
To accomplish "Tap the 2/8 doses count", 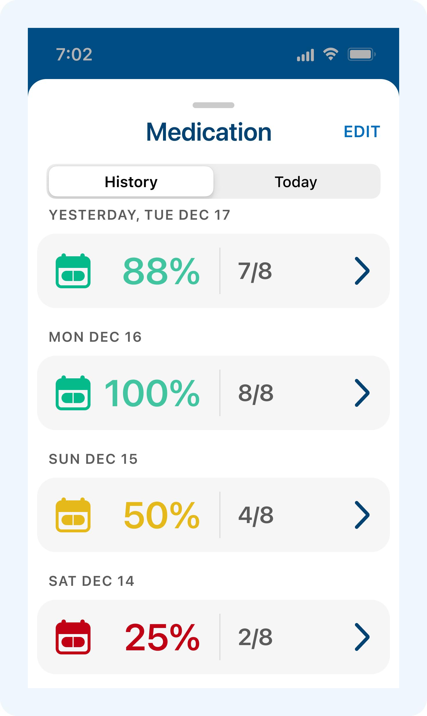I will click(x=256, y=638).
